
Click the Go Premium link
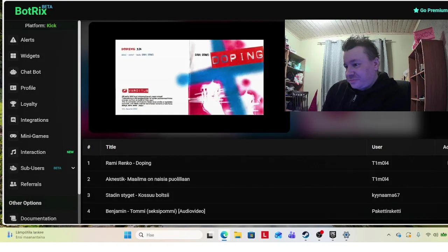[x=430, y=10]
